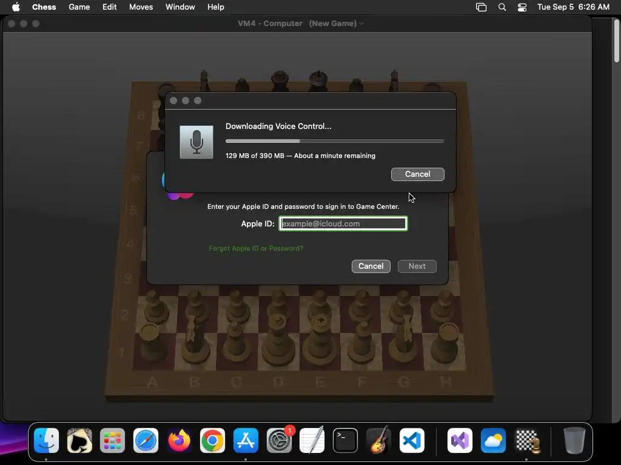This screenshot has height=465, width=621.
Task: Open the Moves menu
Action: 141,7
